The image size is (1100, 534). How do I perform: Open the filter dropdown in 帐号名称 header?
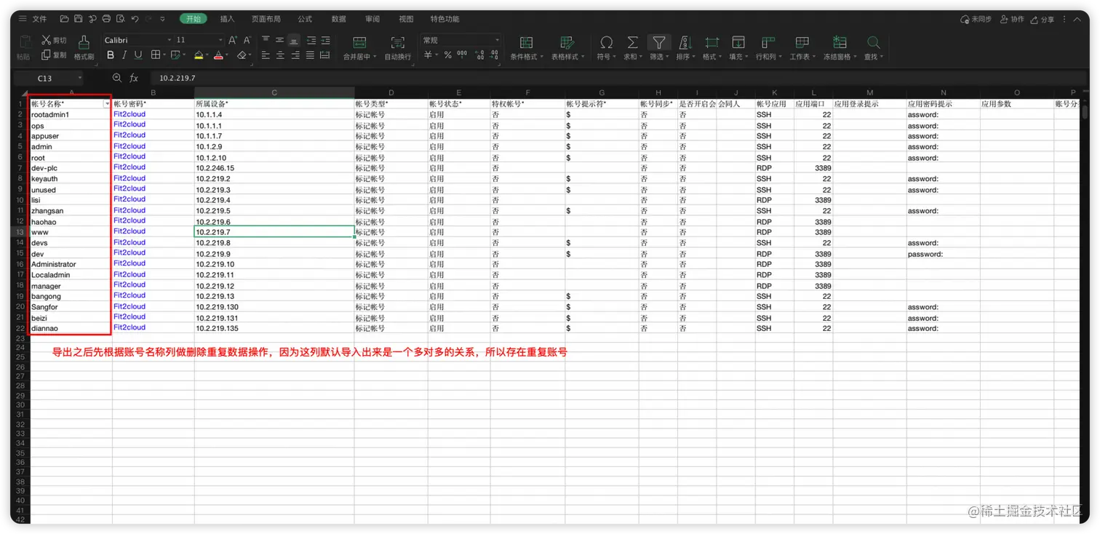tap(107, 104)
